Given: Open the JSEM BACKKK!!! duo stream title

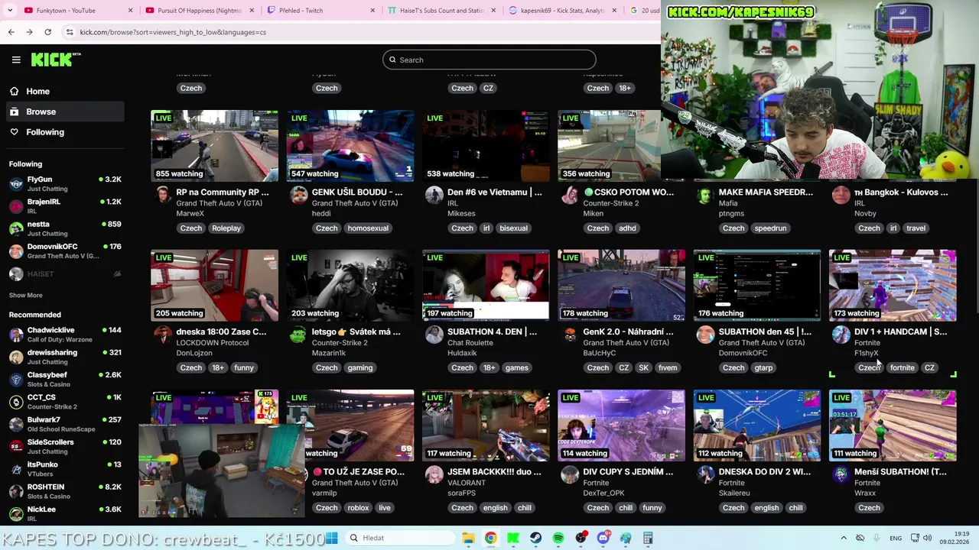Looking at the screenshot, I should pos(494,471).
